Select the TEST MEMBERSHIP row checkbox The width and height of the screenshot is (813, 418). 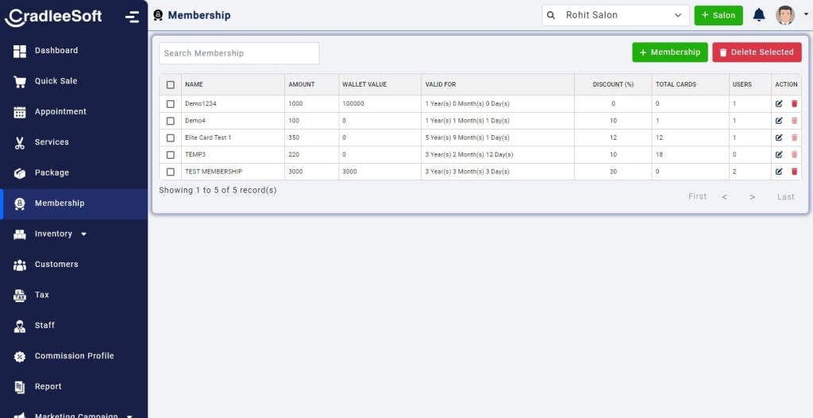click(171, 172)
